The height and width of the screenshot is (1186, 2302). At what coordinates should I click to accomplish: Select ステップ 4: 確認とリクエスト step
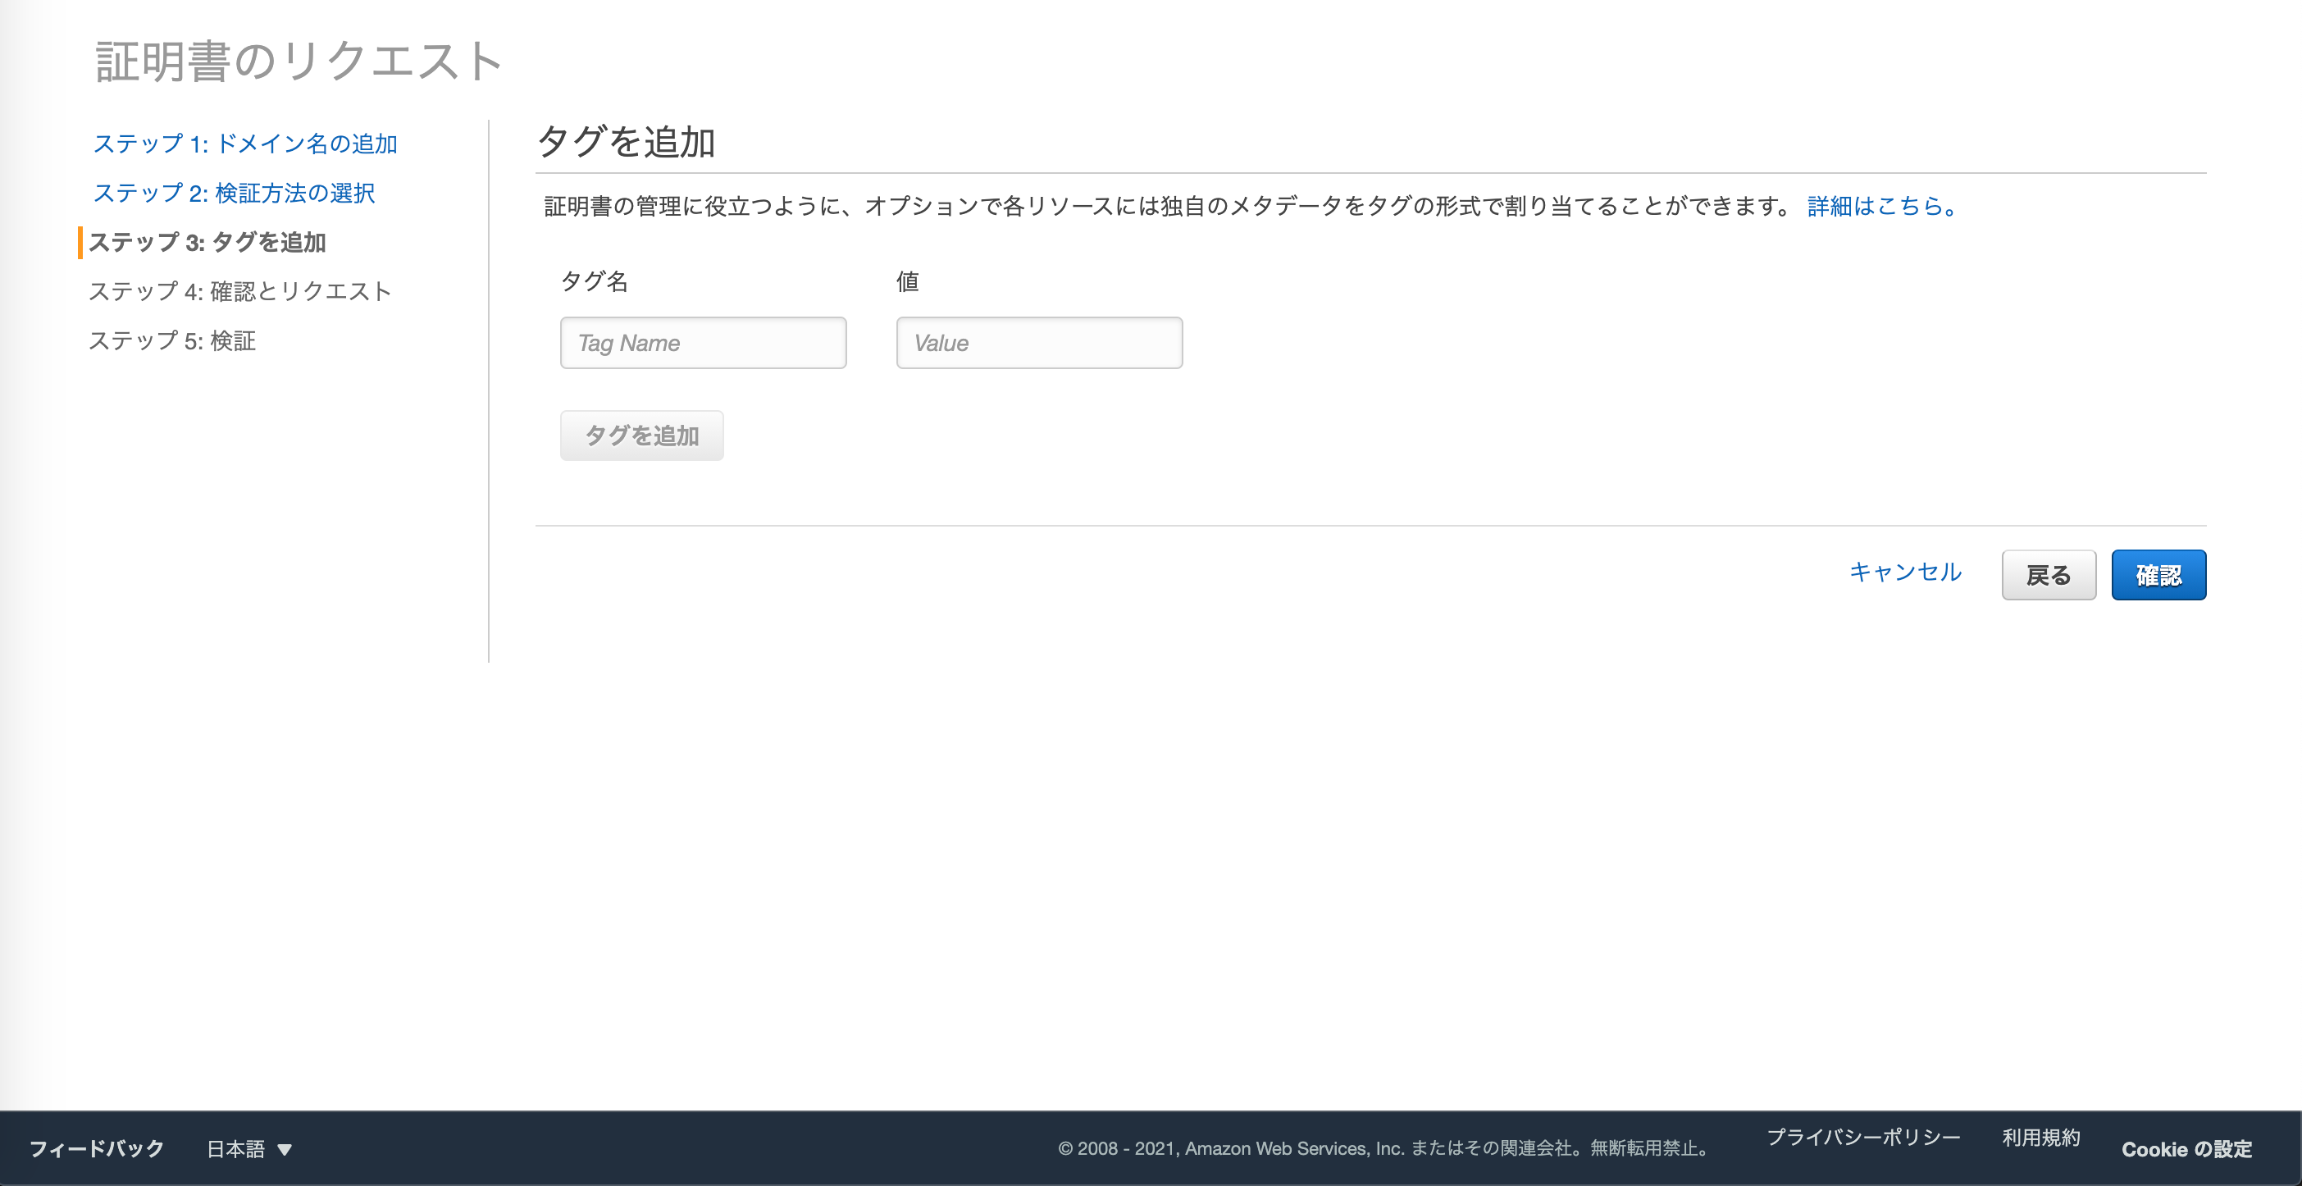coord(239,291)
